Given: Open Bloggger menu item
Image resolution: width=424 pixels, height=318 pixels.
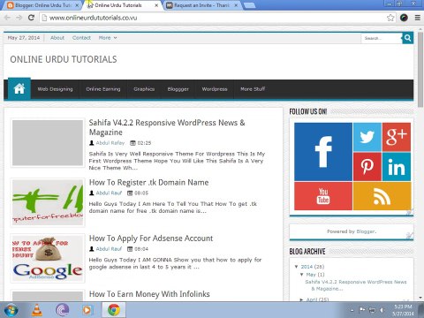Looking at the screenshot, I should 178,89.
